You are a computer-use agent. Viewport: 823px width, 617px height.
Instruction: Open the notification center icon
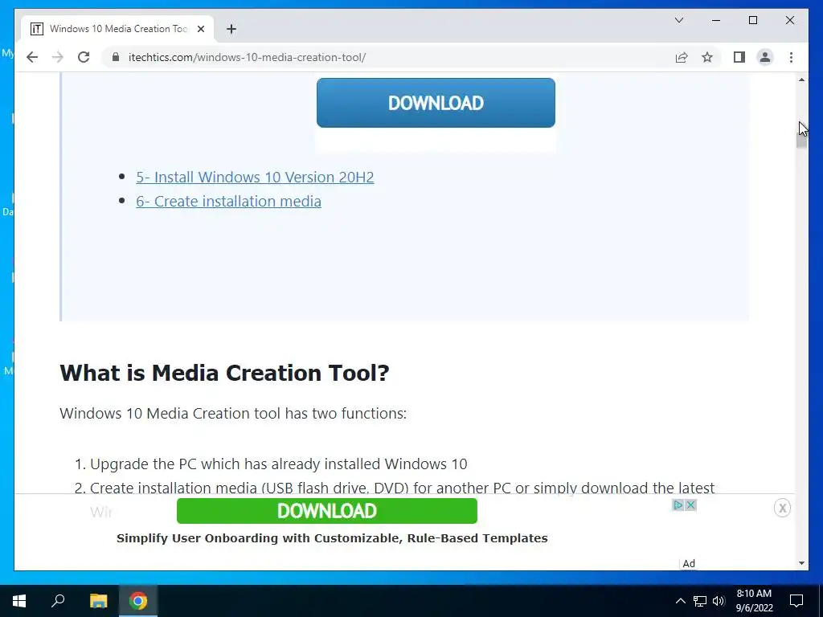click(796, 601)
